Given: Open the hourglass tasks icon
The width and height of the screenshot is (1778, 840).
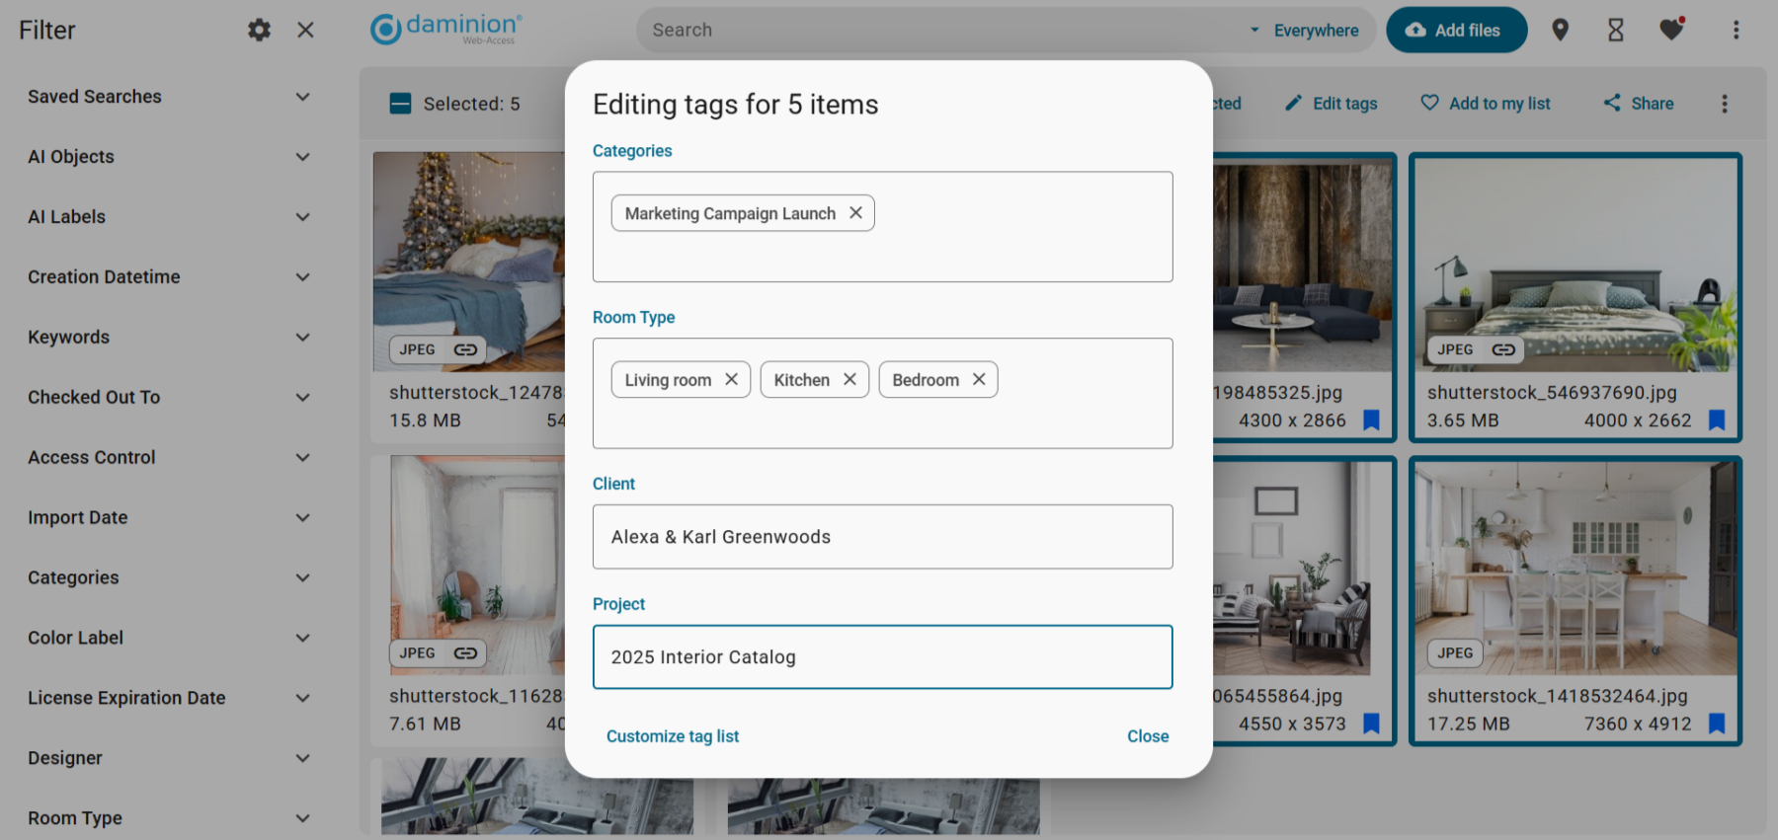Looking at the screenshot, I should pos(1616,30).
